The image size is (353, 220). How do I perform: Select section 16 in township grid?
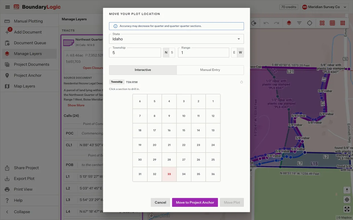point(169,131)
